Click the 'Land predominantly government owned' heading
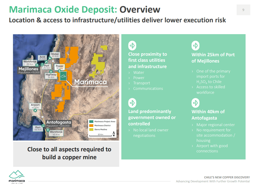 tap(152, 118)
